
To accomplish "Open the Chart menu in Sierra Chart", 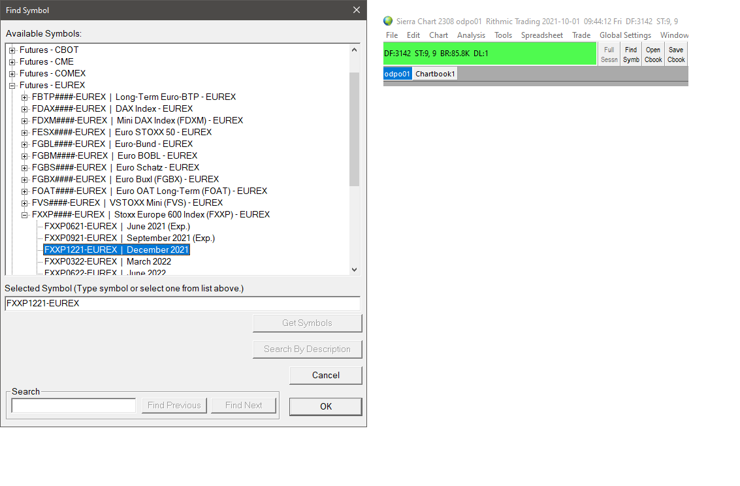I will (x=438, y=35).
